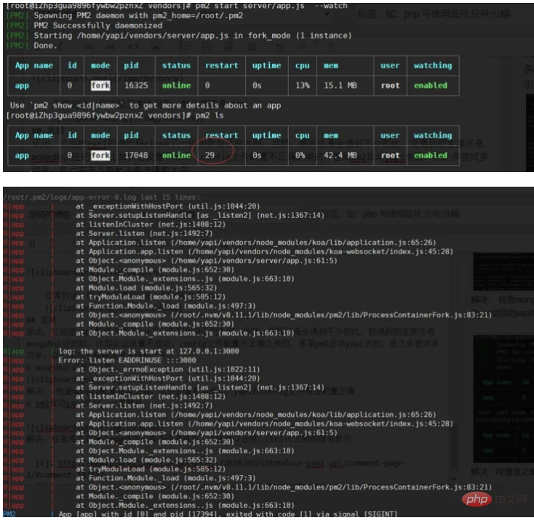Click the 'pm2 ls' command prompt line
The height and width of the screenshot is (523, 534).
[x=115, y=115]
